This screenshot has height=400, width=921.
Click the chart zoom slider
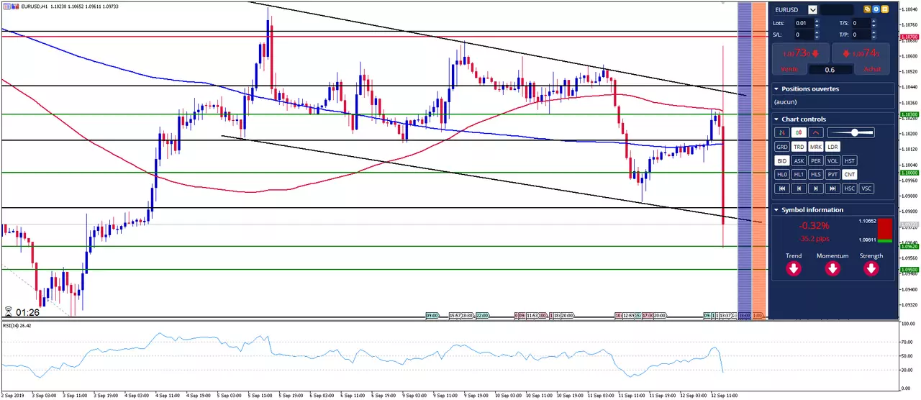point(851,132)
